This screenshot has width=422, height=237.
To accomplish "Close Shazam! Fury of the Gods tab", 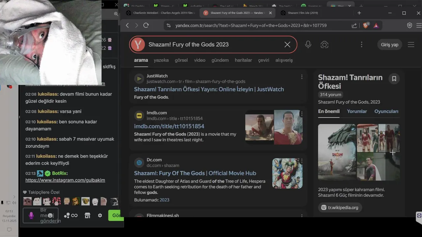I will 270,13.
